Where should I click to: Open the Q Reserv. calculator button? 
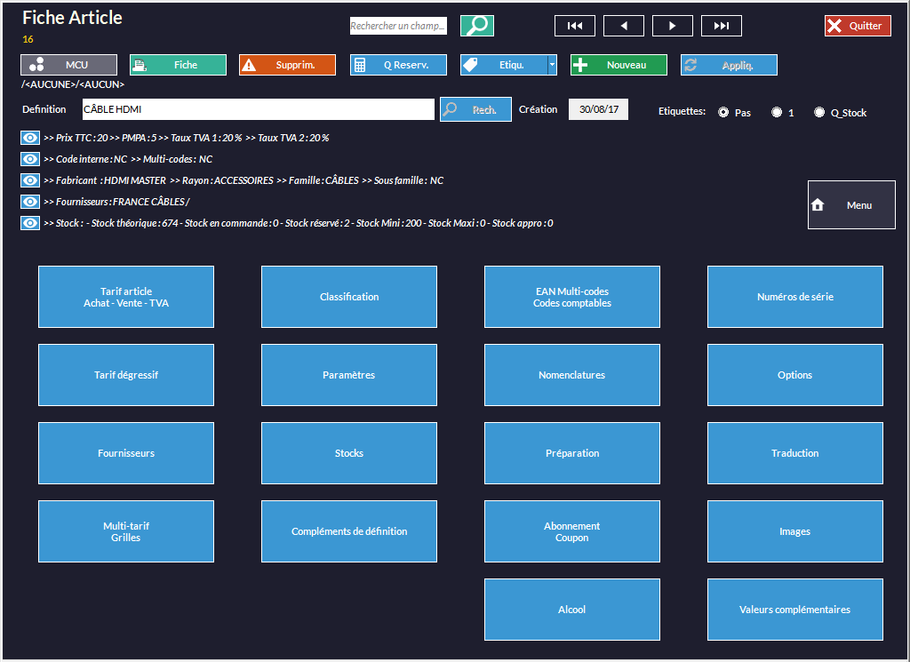click(x=398, y=65)
